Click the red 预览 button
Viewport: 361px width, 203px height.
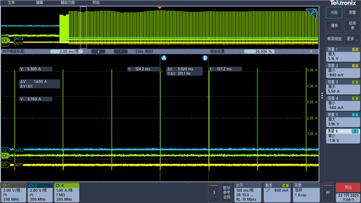tap(348, 187)
